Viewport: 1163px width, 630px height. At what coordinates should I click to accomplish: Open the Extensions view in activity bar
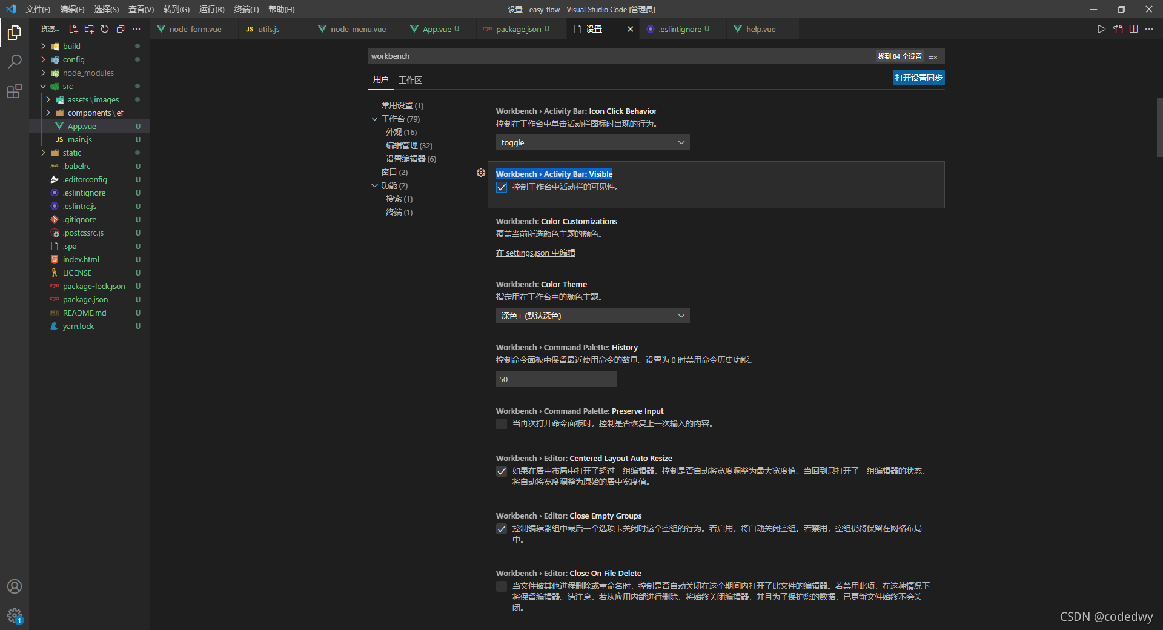pyautogui.click(x=15, y=91)
